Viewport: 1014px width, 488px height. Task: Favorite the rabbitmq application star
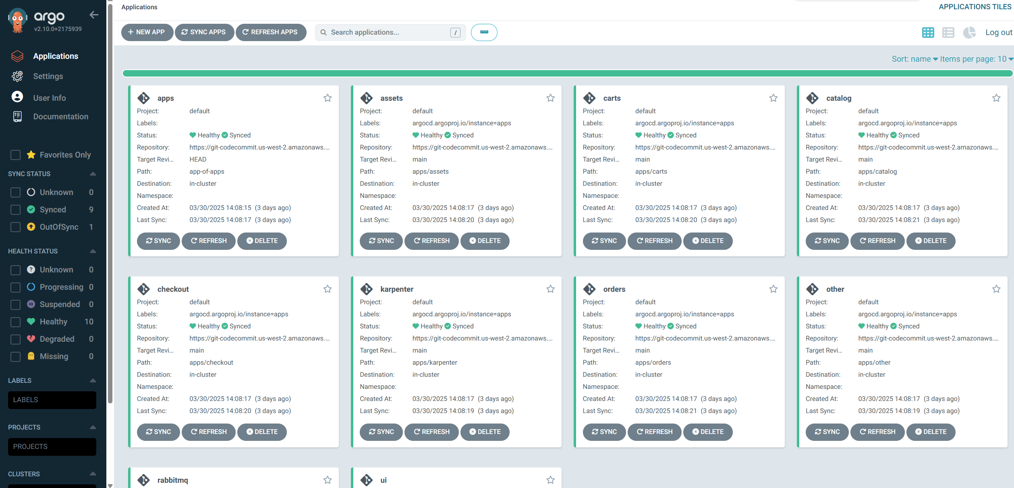(328, 480)
